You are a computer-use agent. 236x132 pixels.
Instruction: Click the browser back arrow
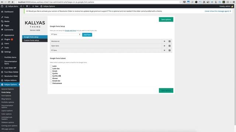pos(2,2)
